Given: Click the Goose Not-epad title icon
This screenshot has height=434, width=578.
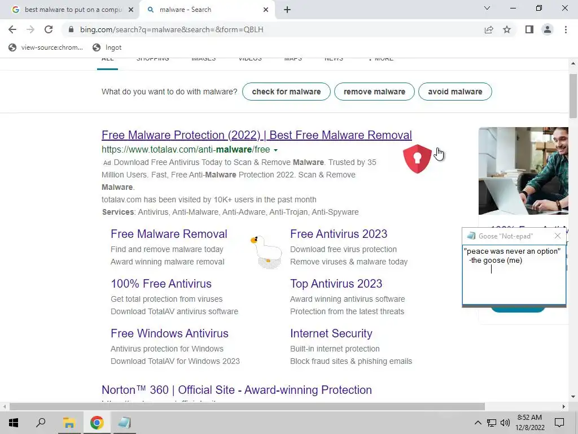Looking at the screenshot, I should (x=471, y=236).
